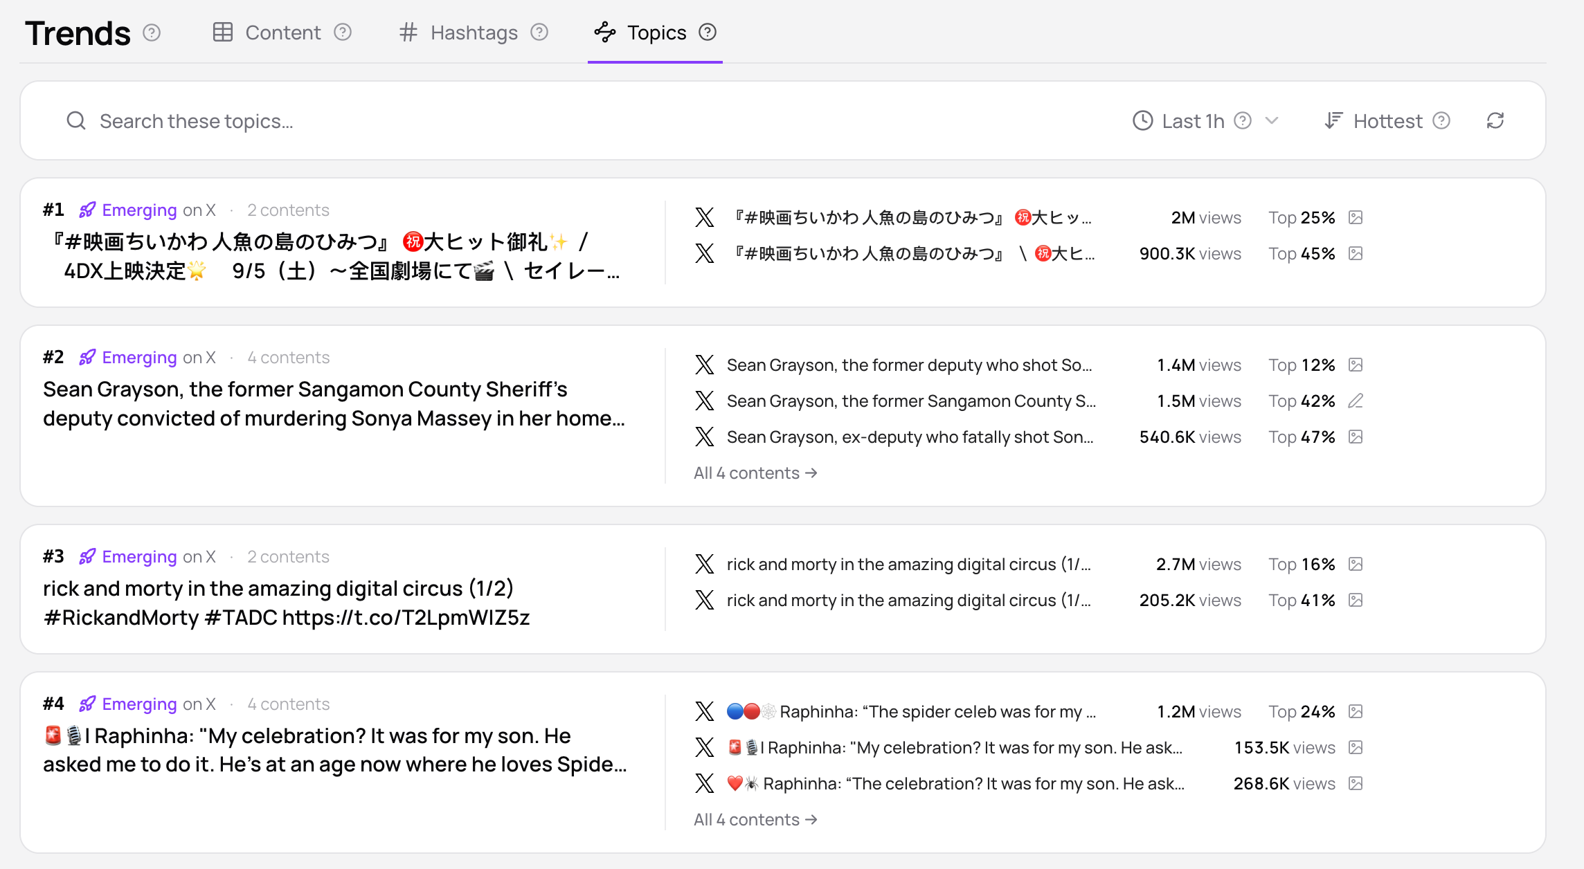Open the Hottest sort order selector

[x=1387, y=121]
